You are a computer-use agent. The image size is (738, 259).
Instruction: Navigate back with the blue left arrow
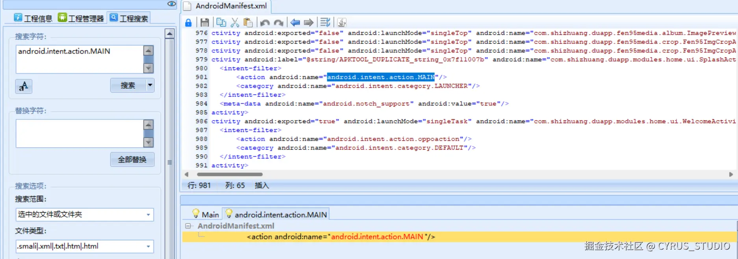[x=295, y=23]
